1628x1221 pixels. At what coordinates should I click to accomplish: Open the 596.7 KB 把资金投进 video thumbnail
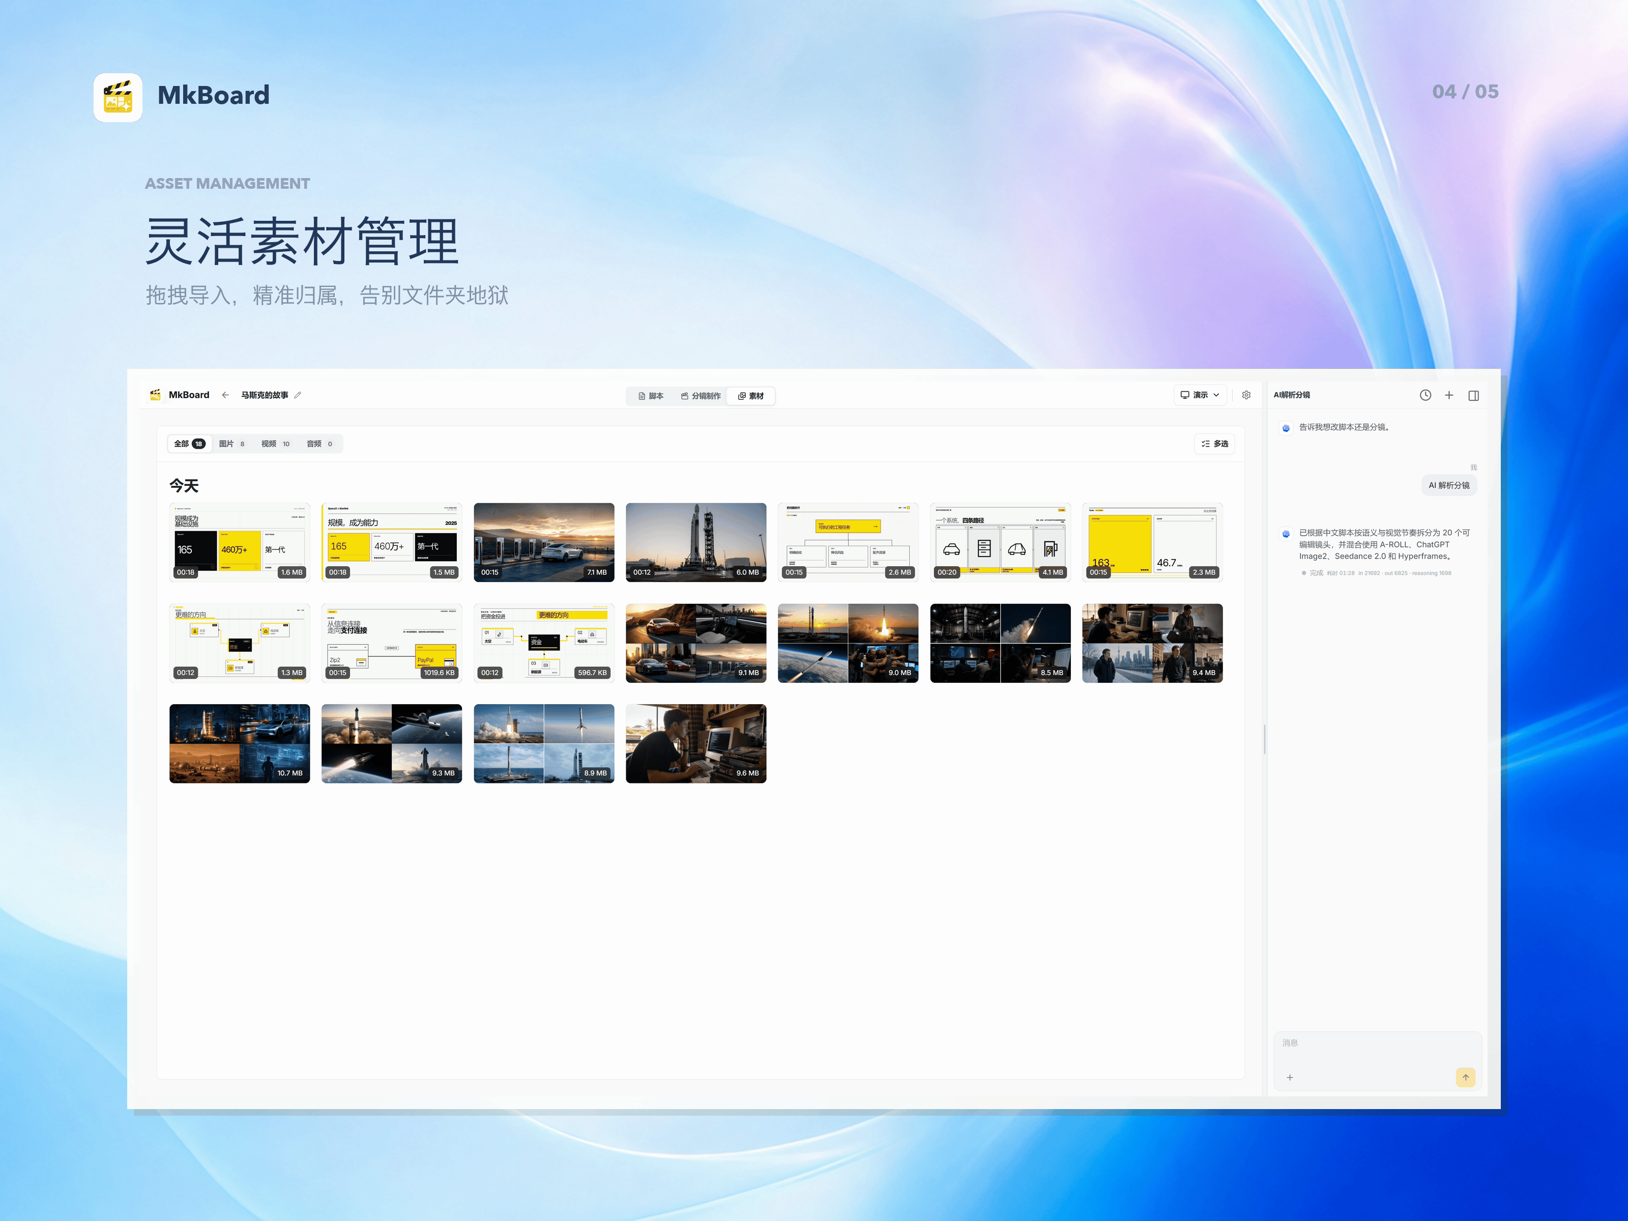[544, 643]
